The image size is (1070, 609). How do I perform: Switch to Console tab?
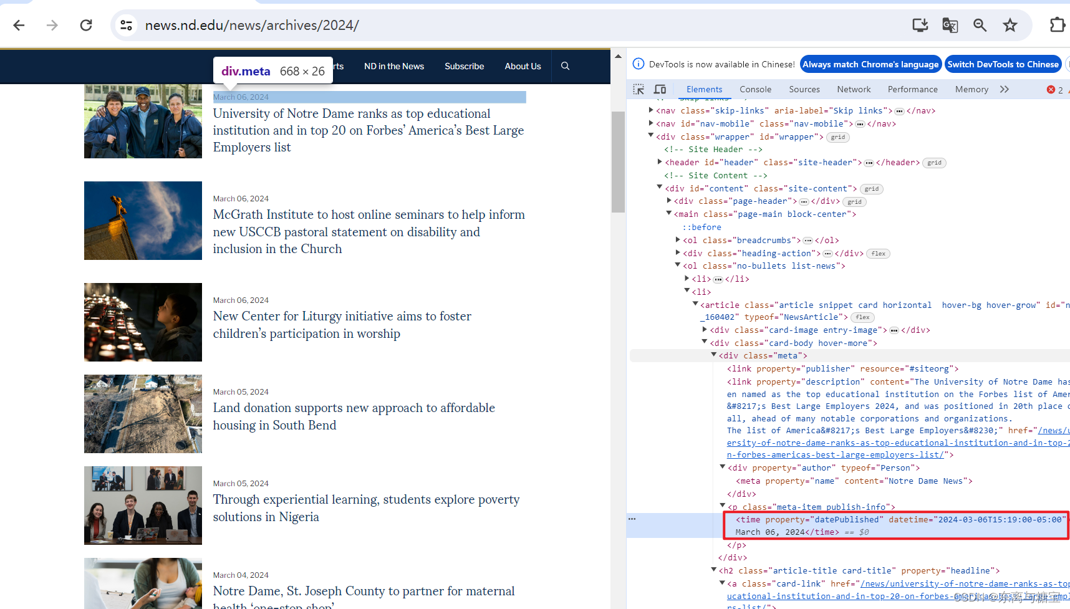click(755, 89)
